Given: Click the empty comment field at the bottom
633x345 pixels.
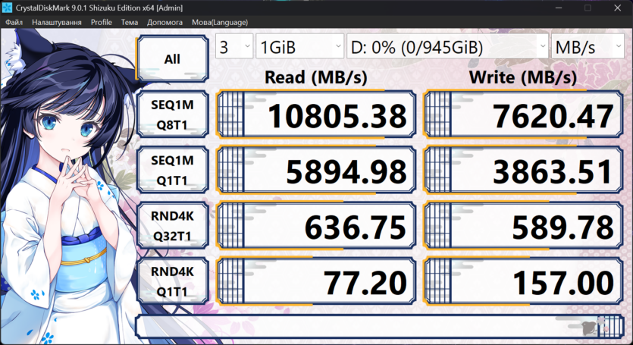Looking at the screenshot, I should 380,326.
